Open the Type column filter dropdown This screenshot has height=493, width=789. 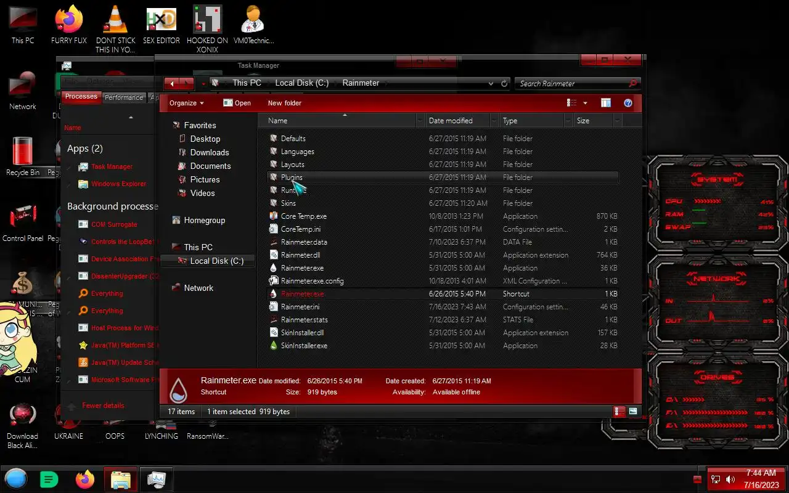(x=568, y=121)
